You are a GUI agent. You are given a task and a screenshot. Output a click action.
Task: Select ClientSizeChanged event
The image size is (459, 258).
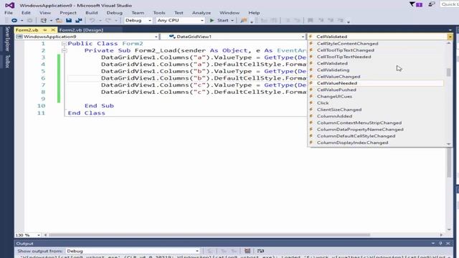(339, 110)
